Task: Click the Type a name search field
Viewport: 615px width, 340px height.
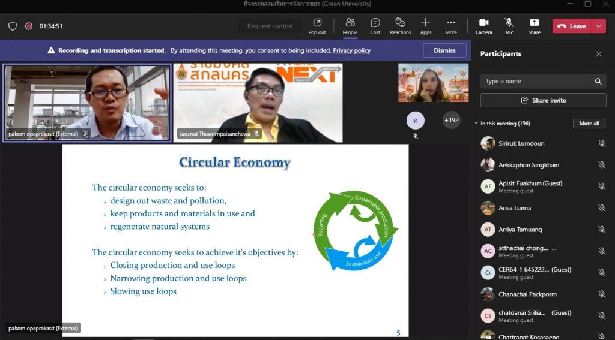Action: [538, 82]
